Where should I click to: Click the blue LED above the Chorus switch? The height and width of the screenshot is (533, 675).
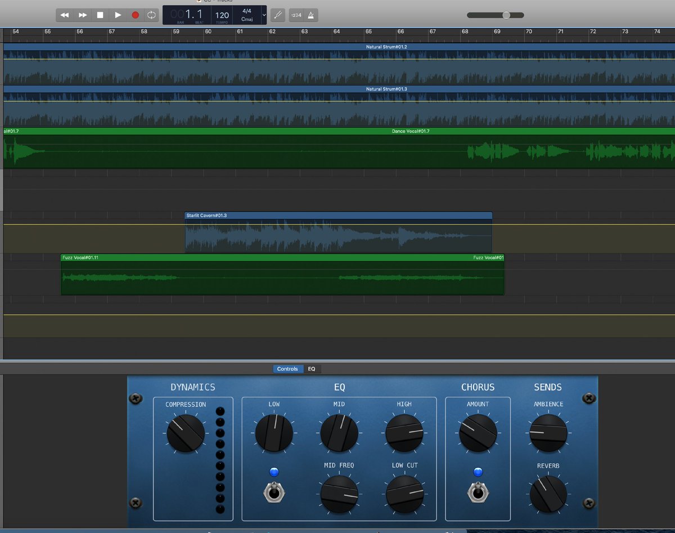(x=478, y=472)
